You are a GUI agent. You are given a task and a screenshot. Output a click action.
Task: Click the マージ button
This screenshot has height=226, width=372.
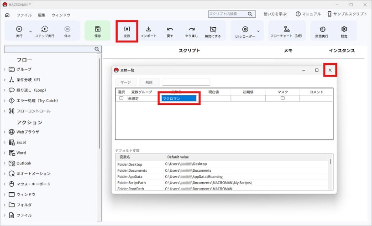point(126,82)
